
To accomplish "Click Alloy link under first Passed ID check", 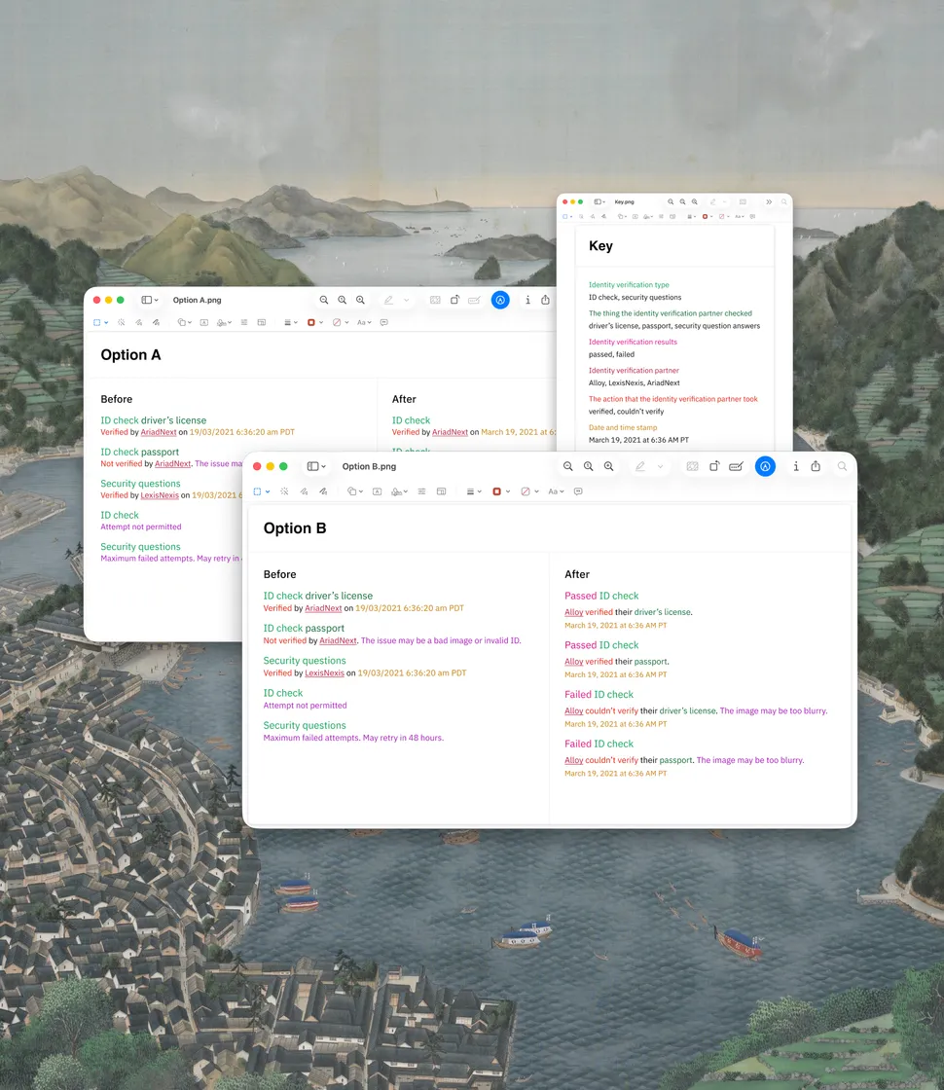I will point(573,612).
